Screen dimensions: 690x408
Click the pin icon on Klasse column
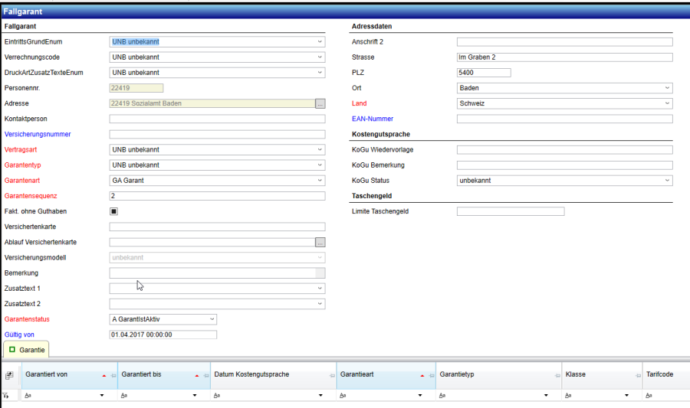pos(638,376)
